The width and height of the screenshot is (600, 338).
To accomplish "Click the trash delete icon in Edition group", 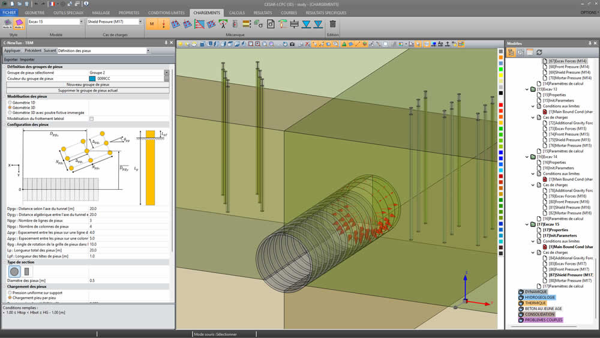I will 333,24.
